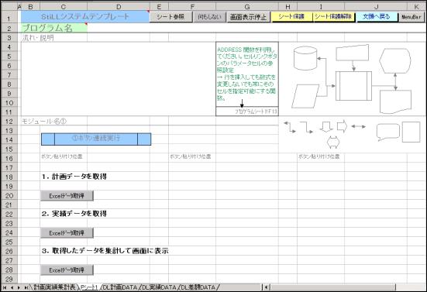The width and height of the screenshot is (427, 292).
Task: Select the double-headed horizontal arrow shape
Action: 358,126
